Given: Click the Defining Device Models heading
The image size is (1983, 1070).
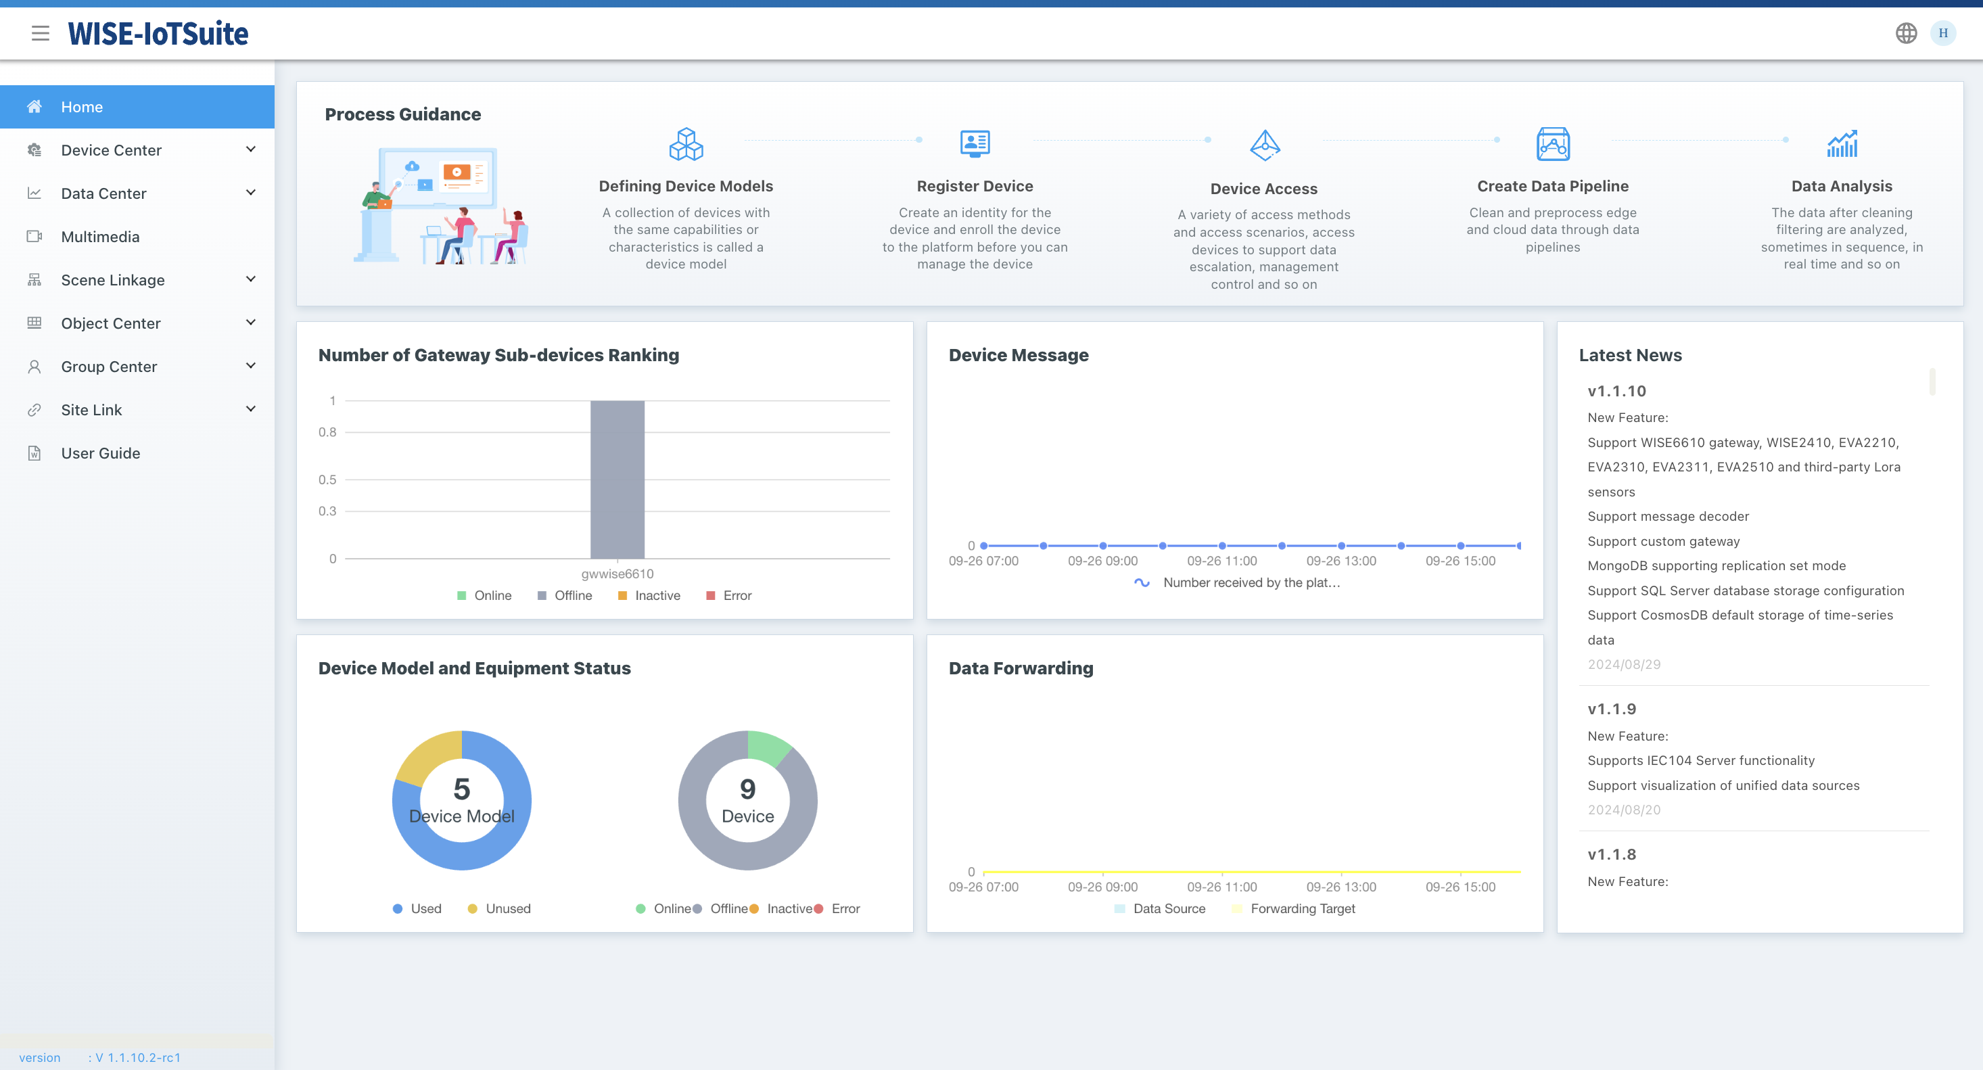Looking at the screenshot, I should pyautogui.click(x=686, y=185).
